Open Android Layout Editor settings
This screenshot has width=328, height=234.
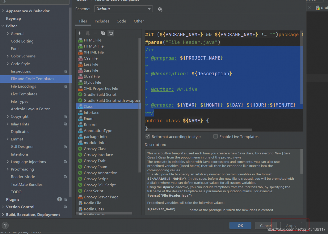(30, 109)
